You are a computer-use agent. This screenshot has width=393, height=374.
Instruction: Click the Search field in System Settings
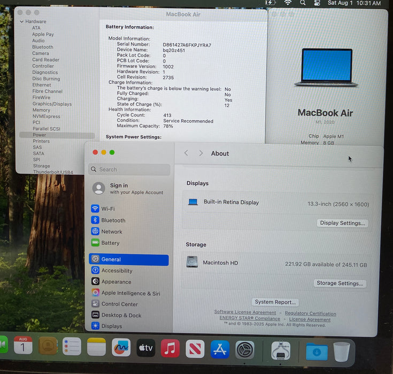coord(129,169)
